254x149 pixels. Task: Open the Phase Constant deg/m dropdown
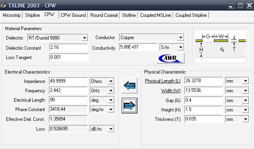(111, 110)
